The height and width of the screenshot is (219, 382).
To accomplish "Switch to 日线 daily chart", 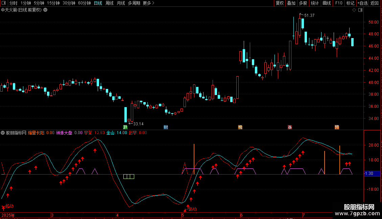I will coord(98,3).
